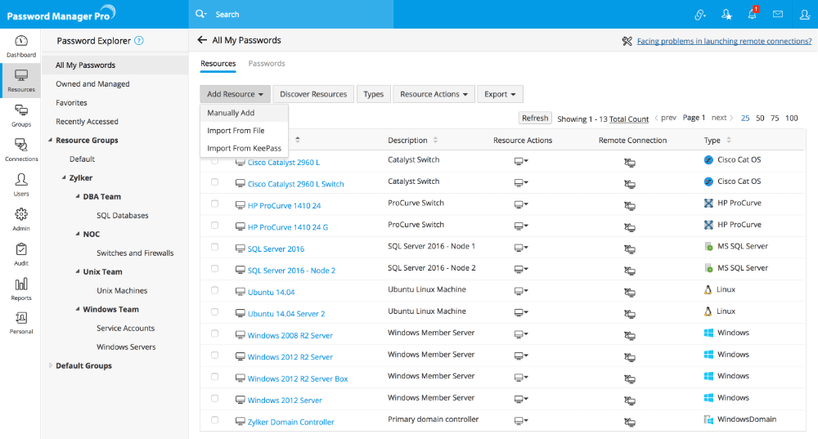Click the Refresh button

[x=535, y=118]
